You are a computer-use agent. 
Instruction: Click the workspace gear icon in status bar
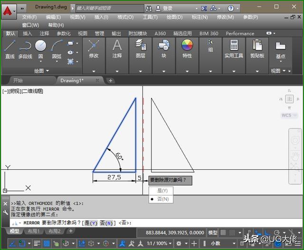pyautogui.click(x=179, y=243)
